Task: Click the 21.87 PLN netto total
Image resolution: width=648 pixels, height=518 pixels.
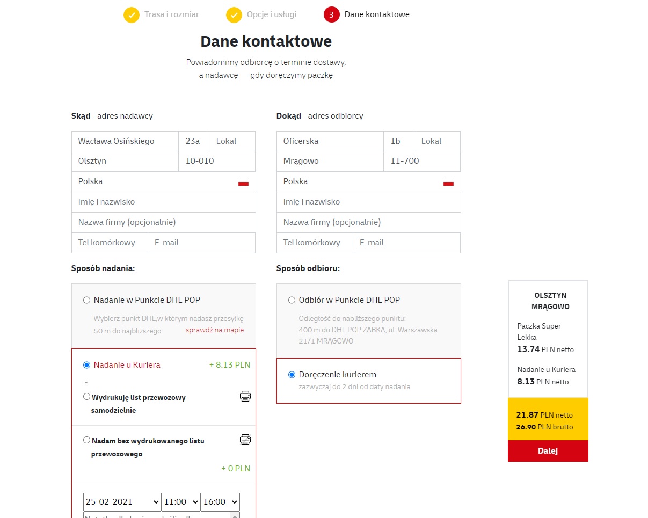Action: pos(544,415)
